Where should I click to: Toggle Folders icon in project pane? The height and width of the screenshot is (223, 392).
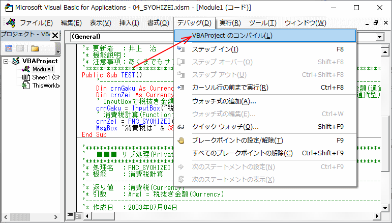point(35,48)
